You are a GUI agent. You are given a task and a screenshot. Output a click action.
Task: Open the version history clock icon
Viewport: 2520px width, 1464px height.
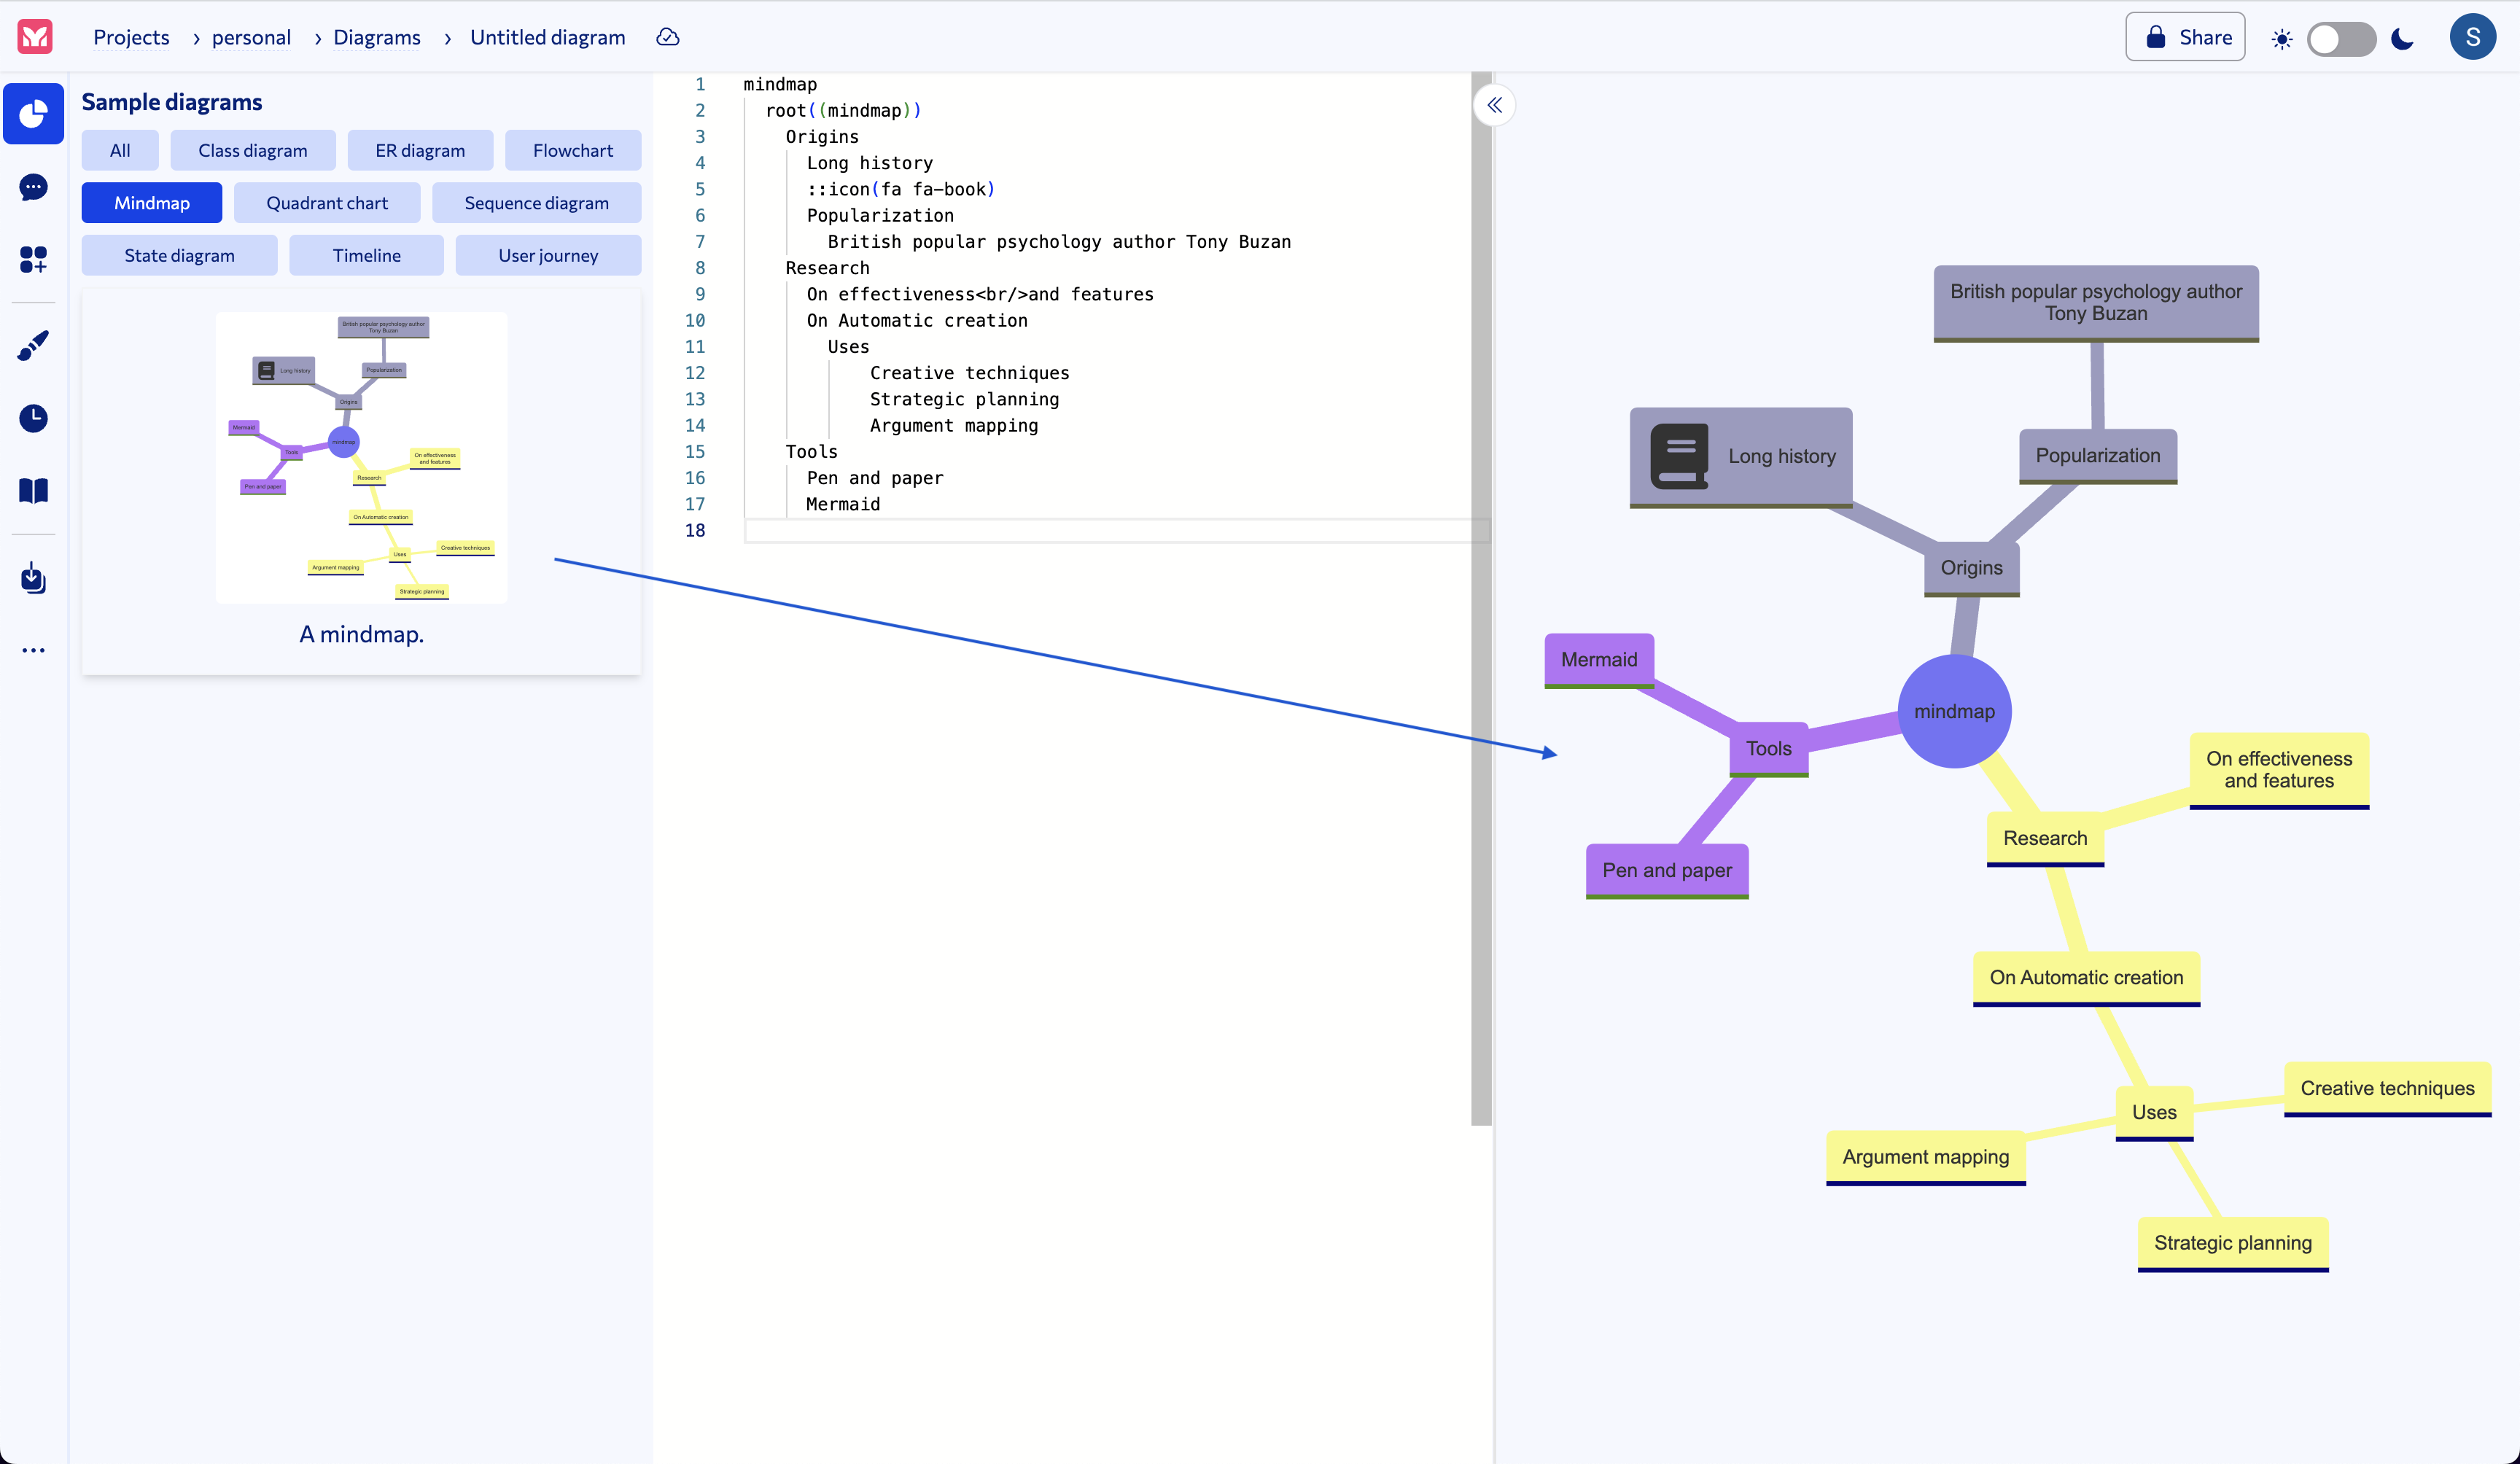click(33, 418)
